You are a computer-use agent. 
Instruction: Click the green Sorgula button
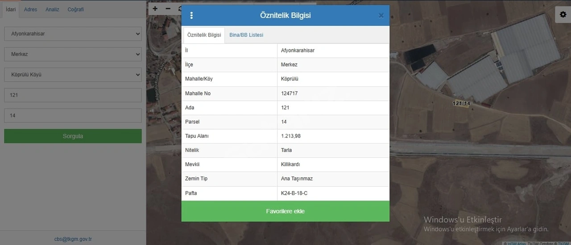[73, 136]
